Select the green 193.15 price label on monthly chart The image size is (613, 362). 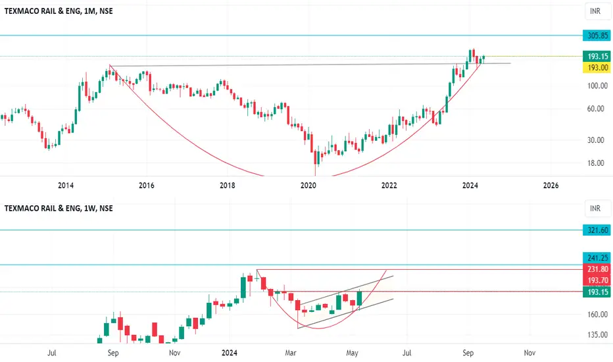pos(597,57)
